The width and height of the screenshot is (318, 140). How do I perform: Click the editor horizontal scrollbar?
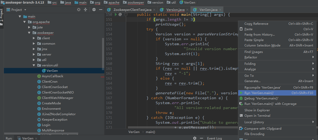click(183, 127)
